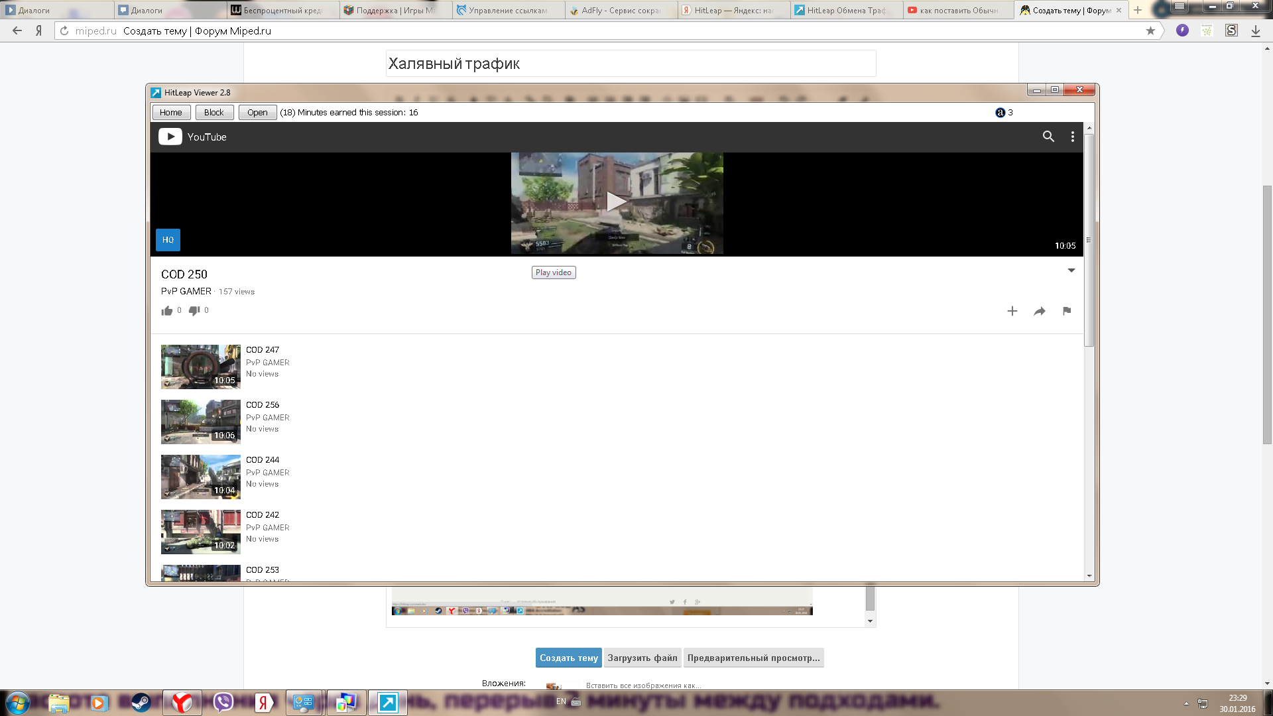The height and width of the screenshot is (716, 1273).
Task: Select the COD 244 video title
Action: (263, 460)
